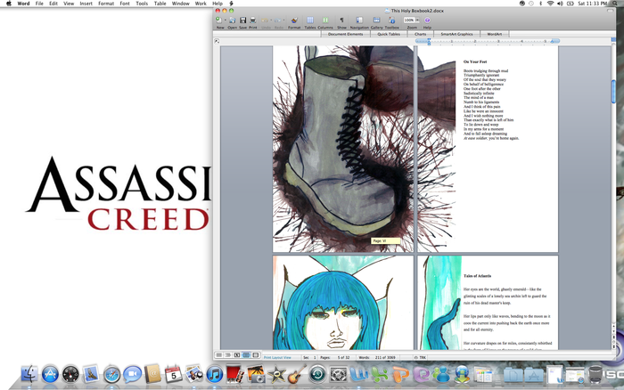Open the Work menu
Screen dimensions: 624x390
pyautogui.click(x=201, y=4)
